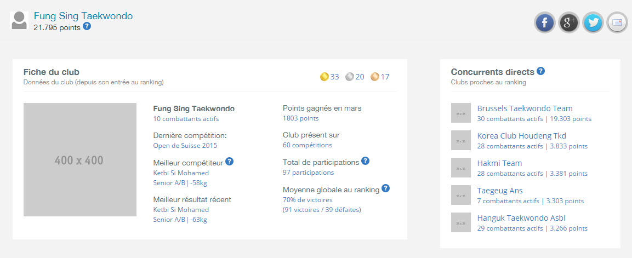
Task: Click the email share icon
Action: point(617,22)
